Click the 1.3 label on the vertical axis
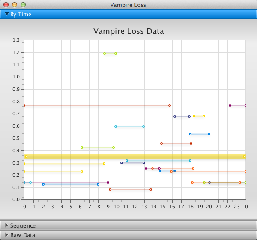The width and height of the screenshot is (257, 240). click(16, 40)
